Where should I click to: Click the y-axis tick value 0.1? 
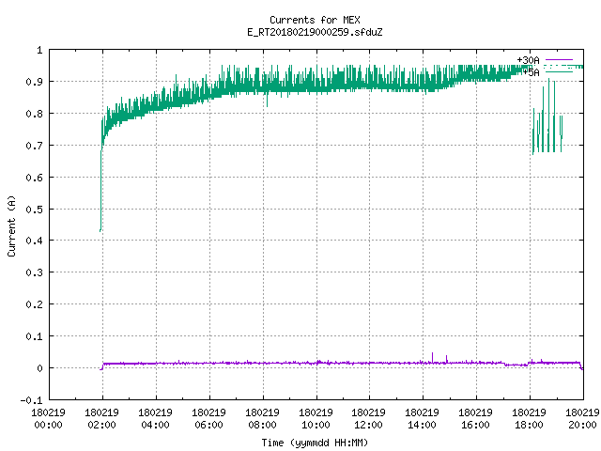pos(34,336)
